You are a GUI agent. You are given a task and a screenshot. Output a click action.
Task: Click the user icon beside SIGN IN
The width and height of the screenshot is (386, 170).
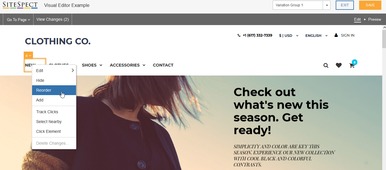click(336, 35)
